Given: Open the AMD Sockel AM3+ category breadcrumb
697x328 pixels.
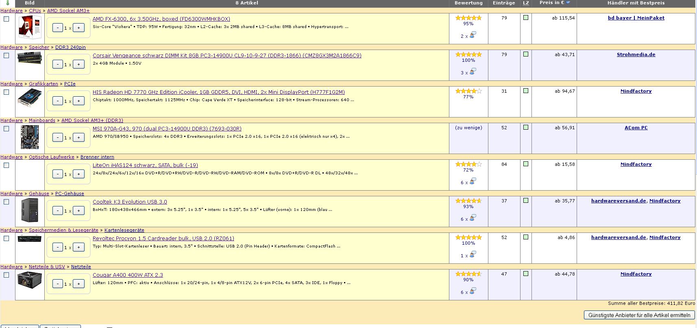Looking at the screenshot, I should [x=68, y=11].
